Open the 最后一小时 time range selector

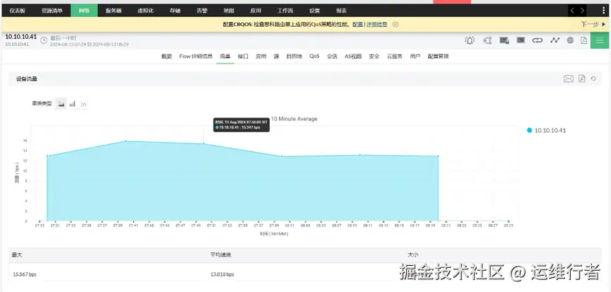63,37
